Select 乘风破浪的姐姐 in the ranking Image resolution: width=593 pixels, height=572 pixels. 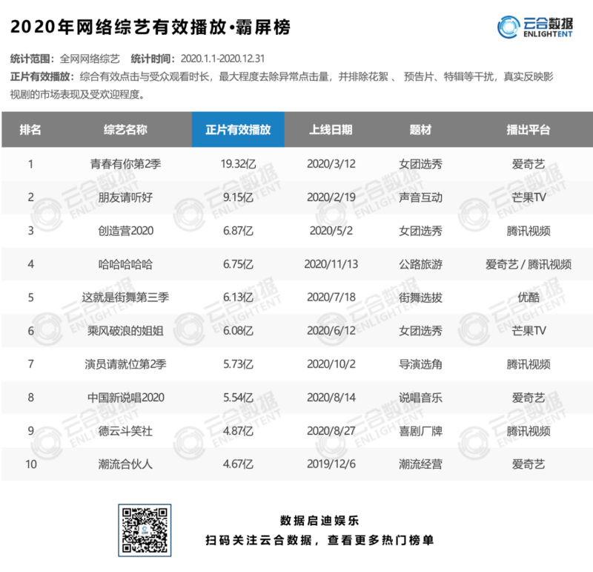click(x=125, y=331)
